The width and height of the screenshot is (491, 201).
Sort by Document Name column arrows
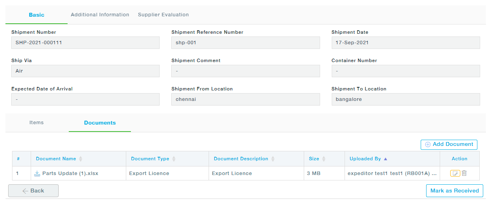click(81, 159)
